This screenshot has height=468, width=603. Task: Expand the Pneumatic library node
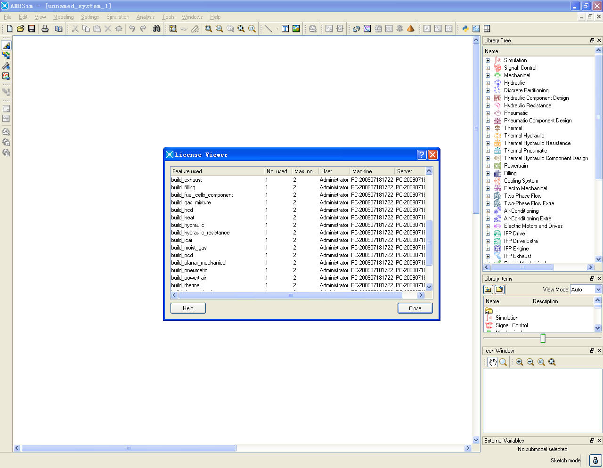(488, 113)
